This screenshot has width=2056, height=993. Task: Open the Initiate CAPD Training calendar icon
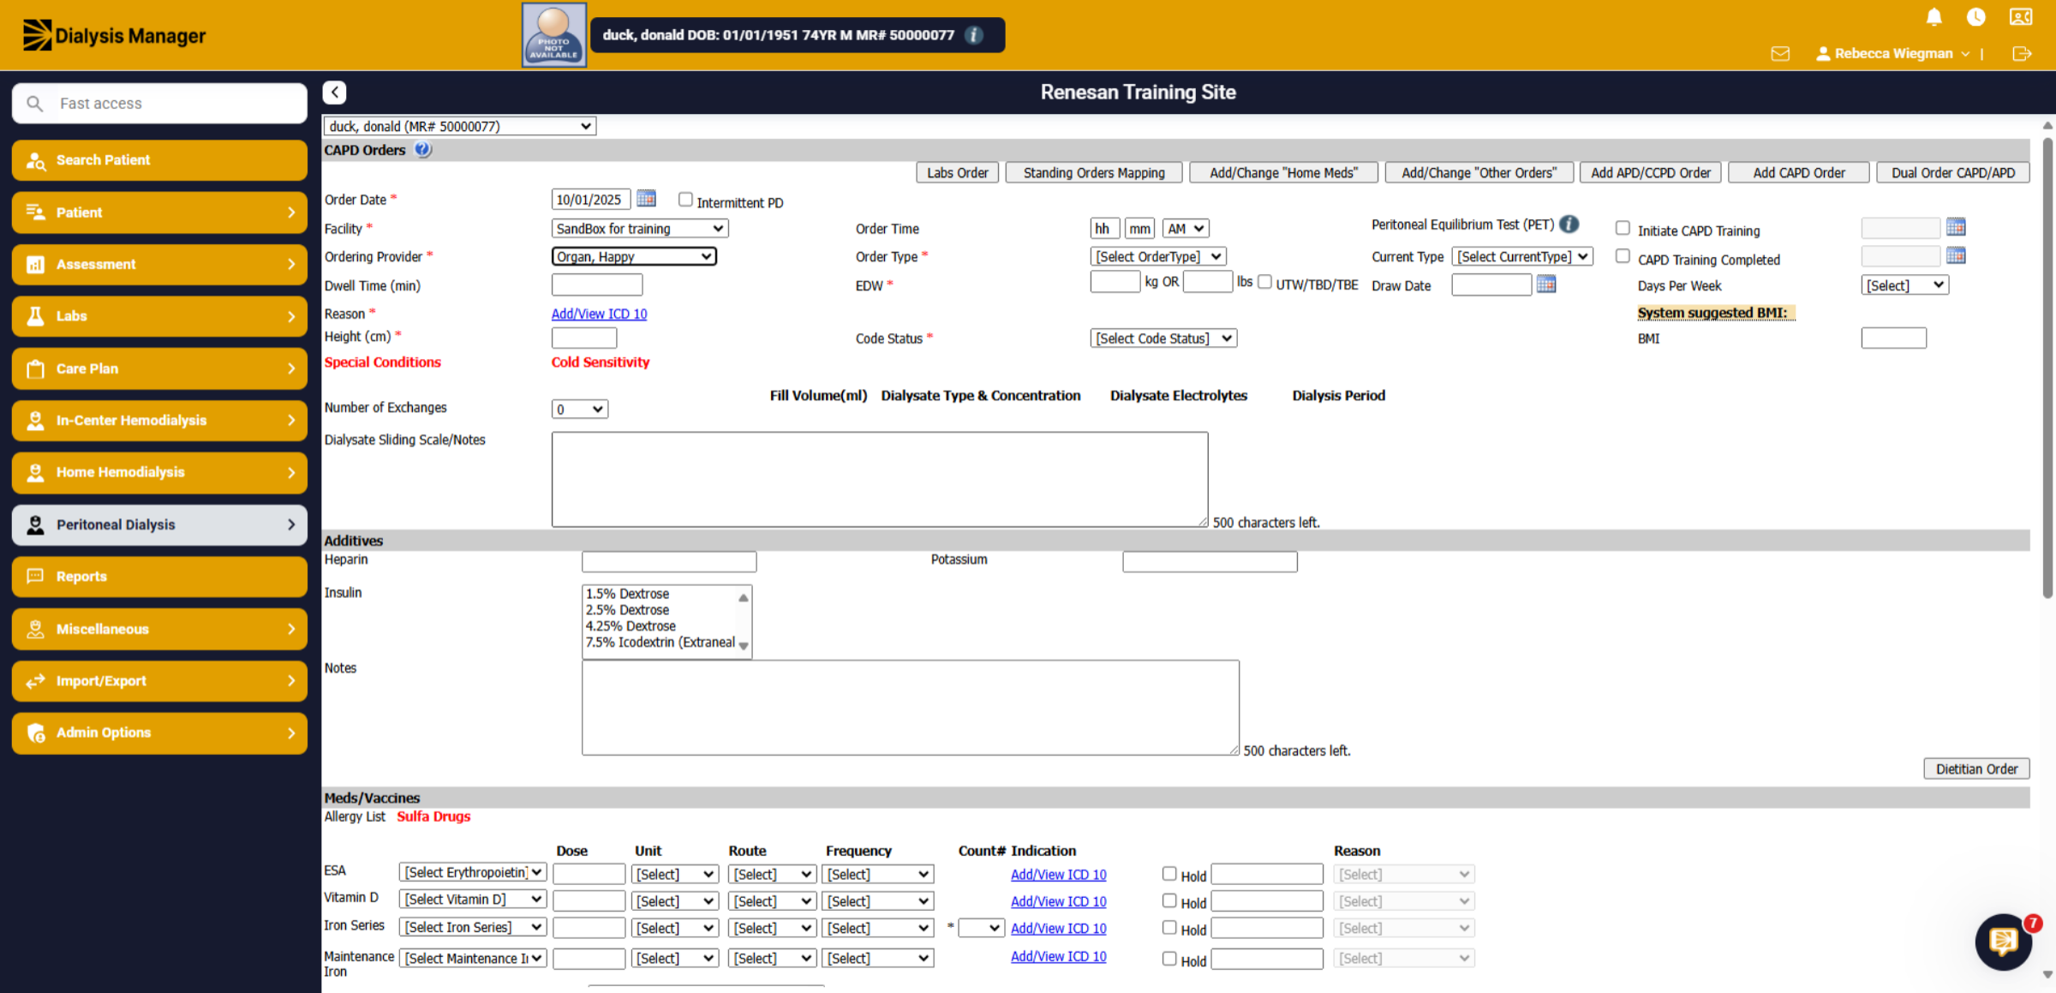[x=1956, y=227]
